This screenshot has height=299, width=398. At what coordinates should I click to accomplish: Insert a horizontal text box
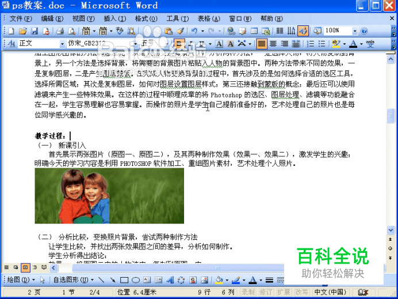click(147, 280)
